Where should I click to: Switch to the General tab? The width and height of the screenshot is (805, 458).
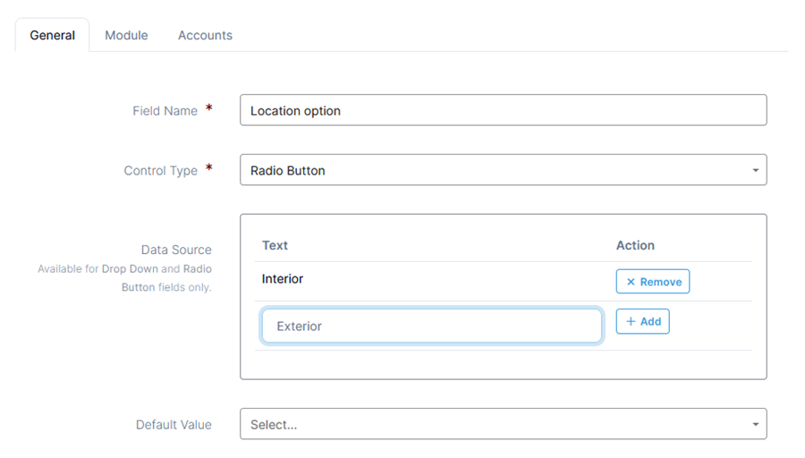(53, 35)
